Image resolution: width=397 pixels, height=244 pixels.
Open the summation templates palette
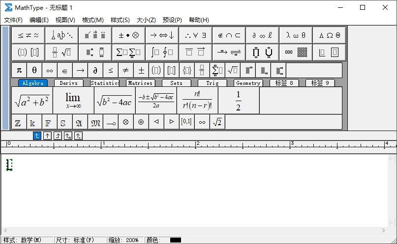pos(128,52)
